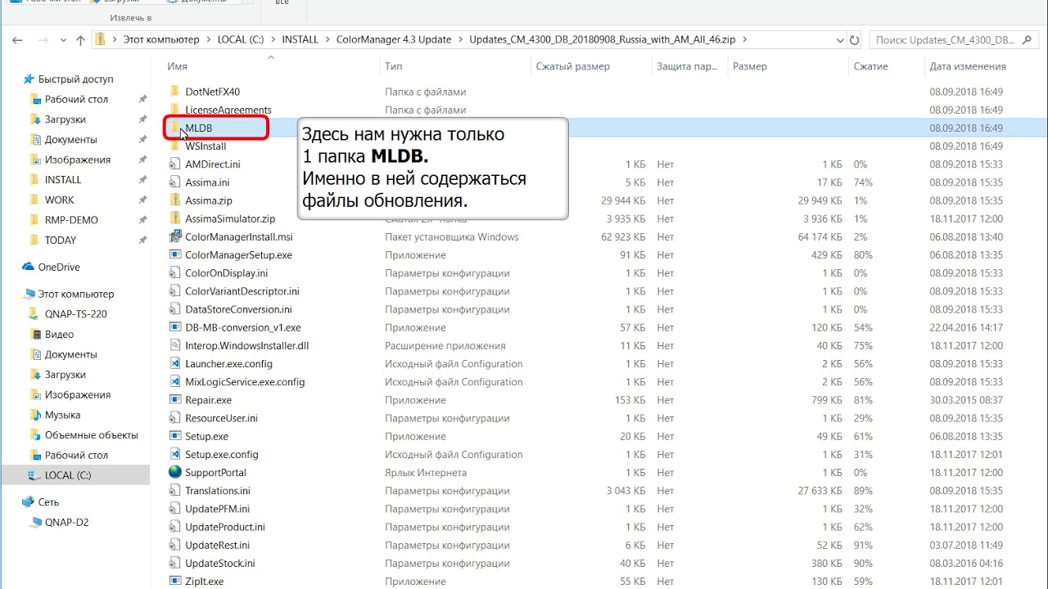Viewport: 1048px width, 589px height.
Task: Click the Assima.zip archive icon
Action: point(174,200)
